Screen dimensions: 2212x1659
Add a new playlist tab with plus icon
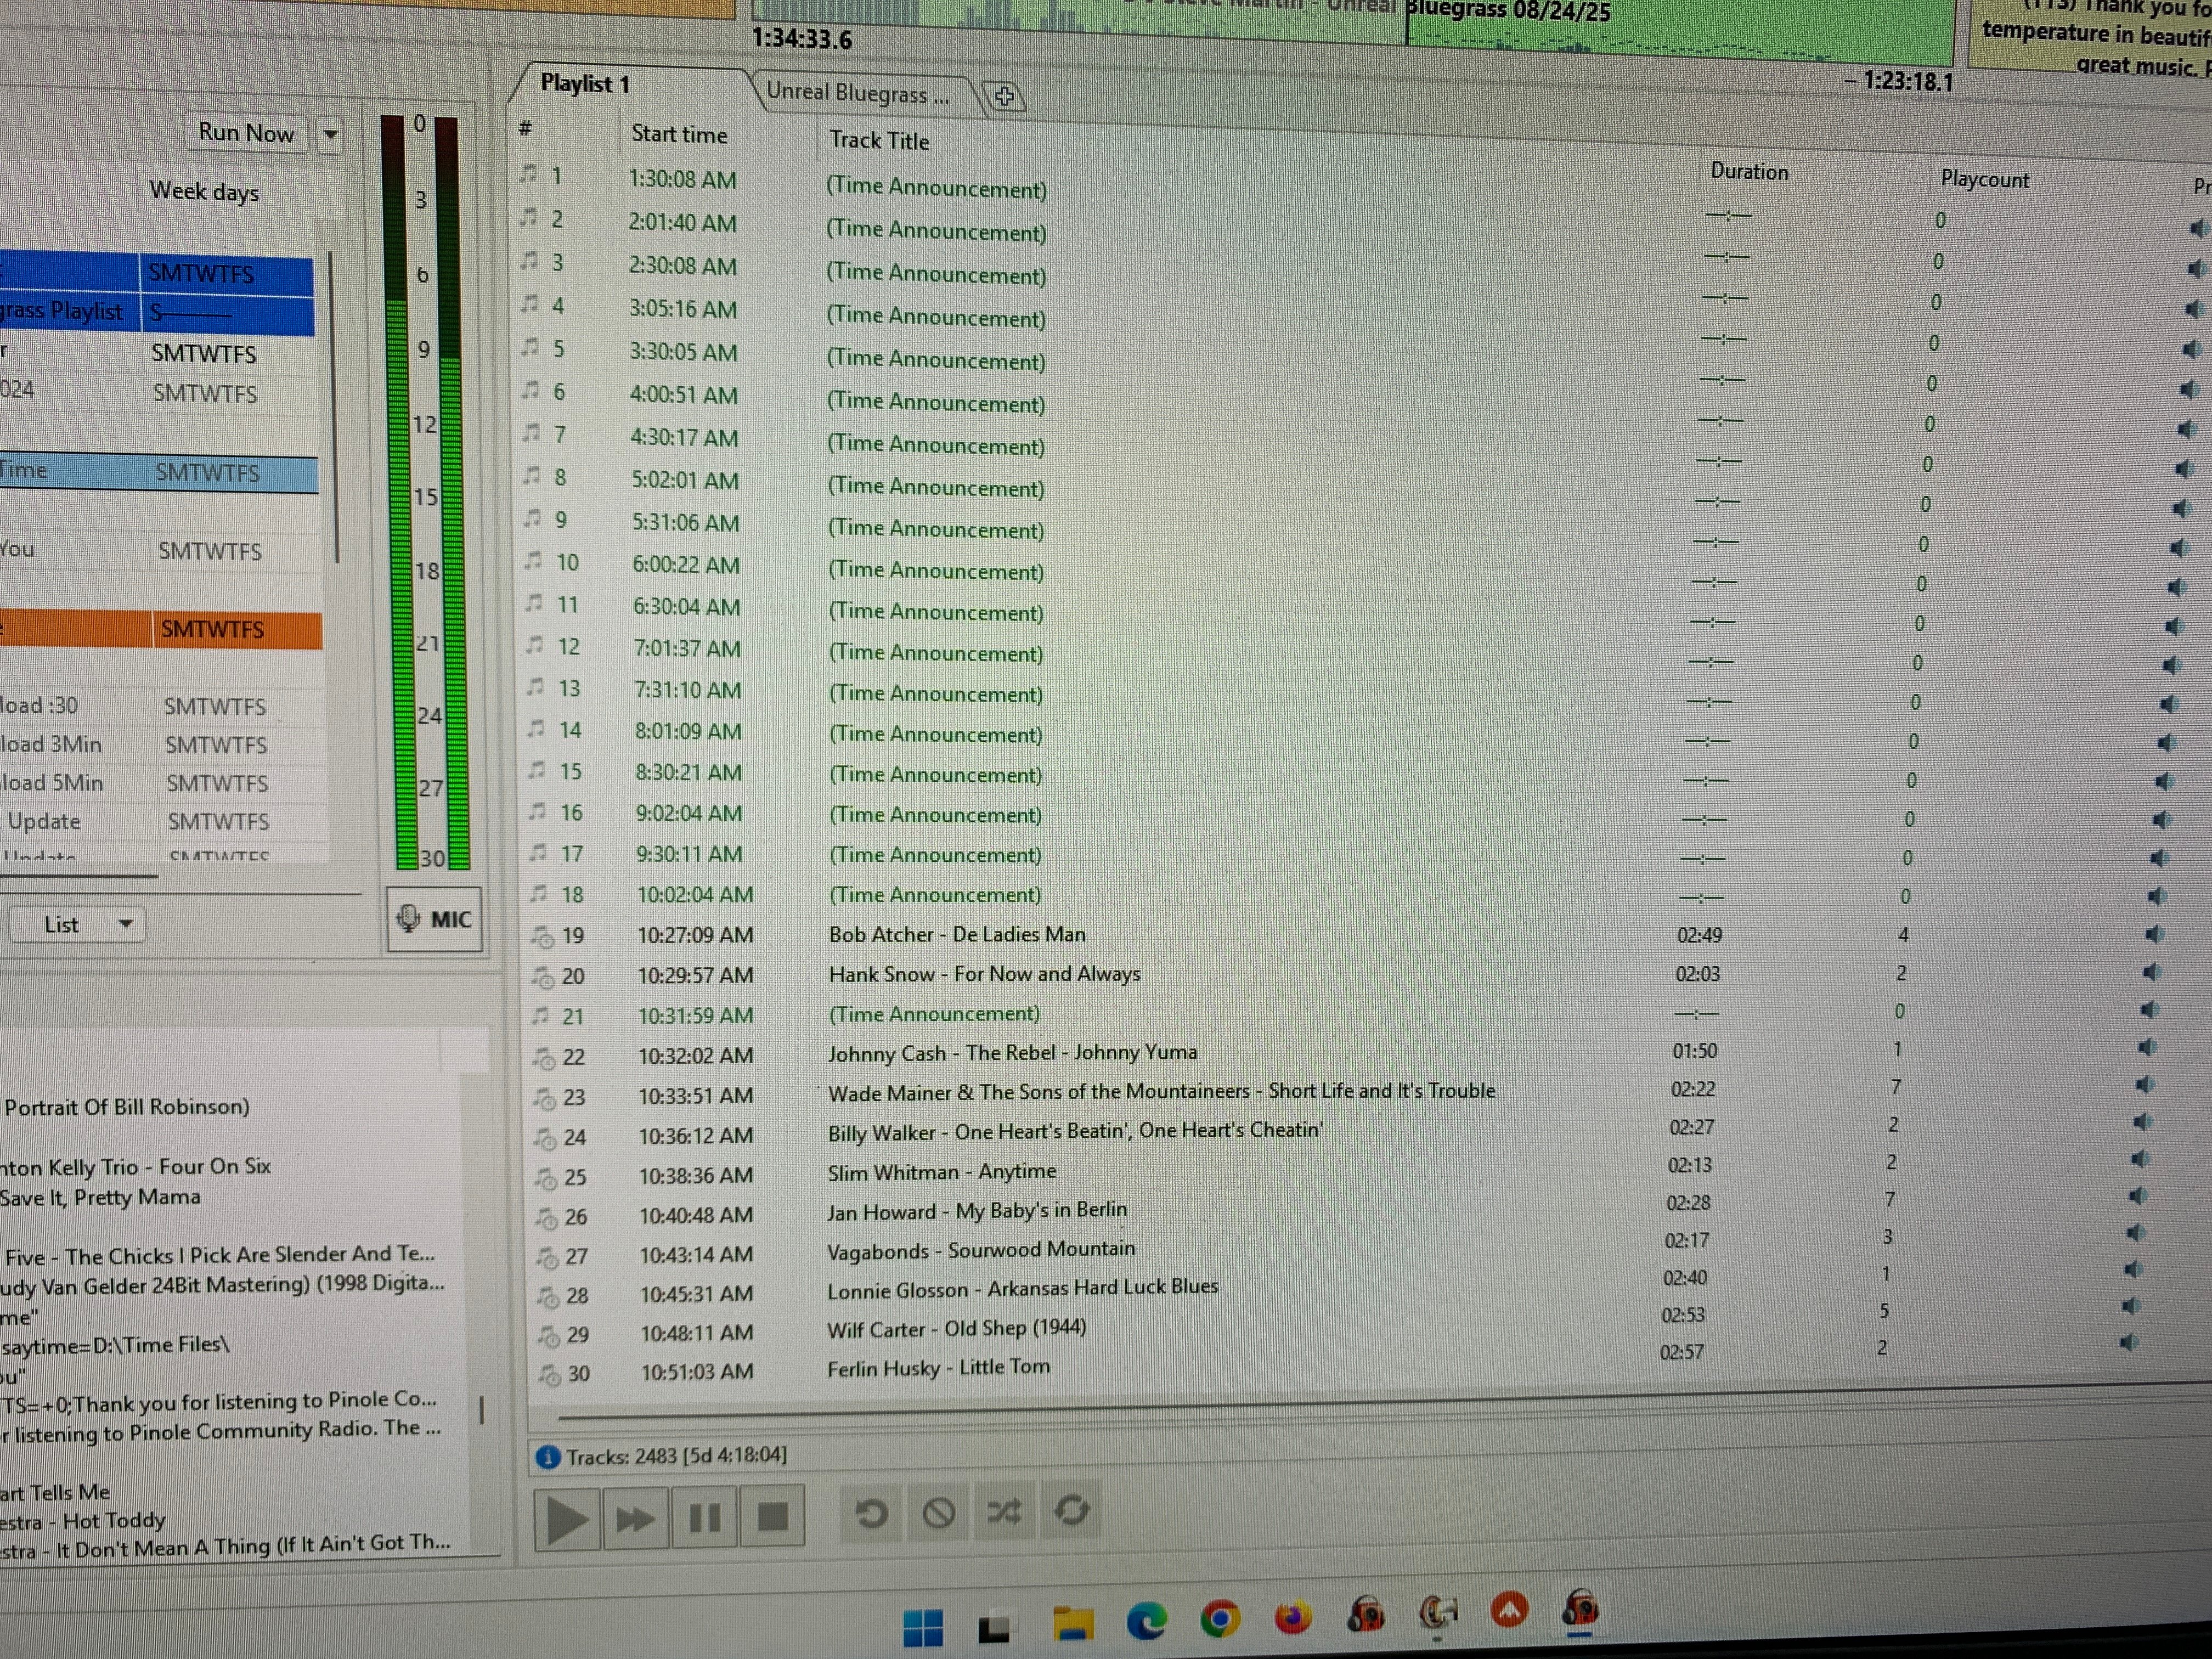(1004, 97)
